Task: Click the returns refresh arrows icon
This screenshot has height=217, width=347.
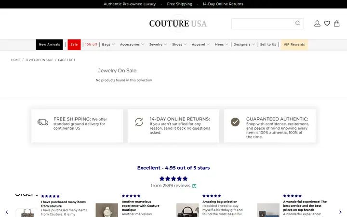Action: coord(139,122)
